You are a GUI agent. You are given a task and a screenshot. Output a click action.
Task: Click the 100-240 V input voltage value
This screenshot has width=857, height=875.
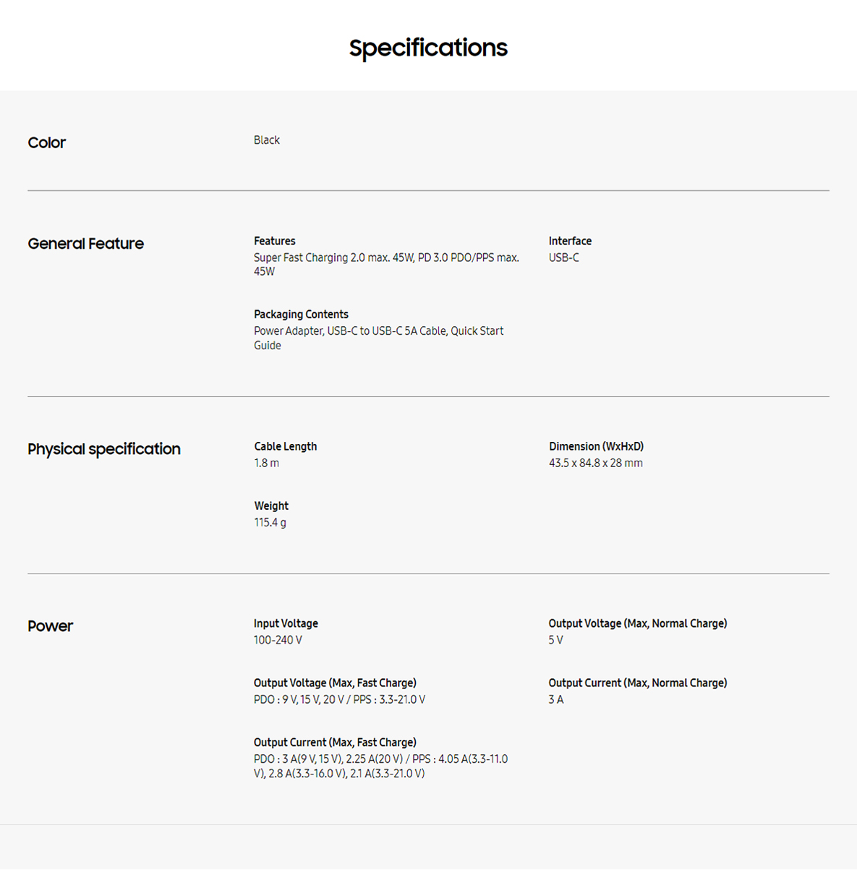[278, 640]
